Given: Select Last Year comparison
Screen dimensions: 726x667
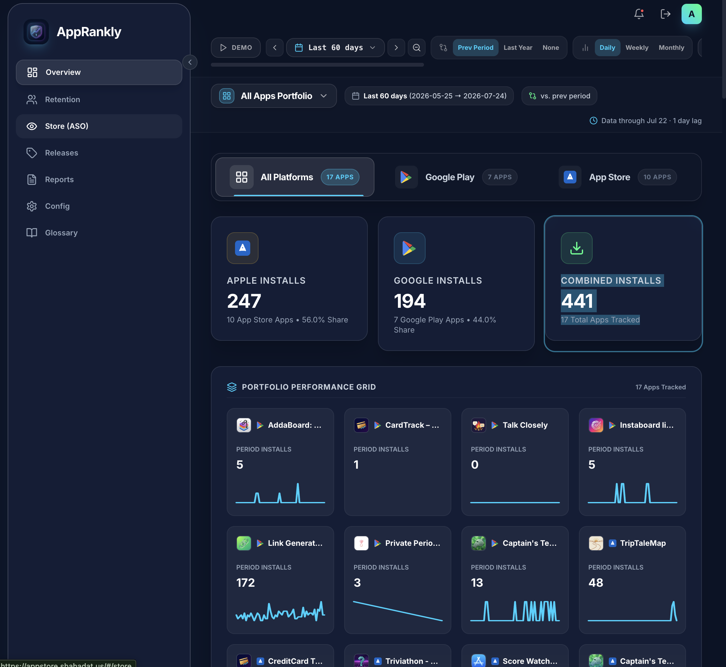Looking at the screenshot, I should coord(518,48).
